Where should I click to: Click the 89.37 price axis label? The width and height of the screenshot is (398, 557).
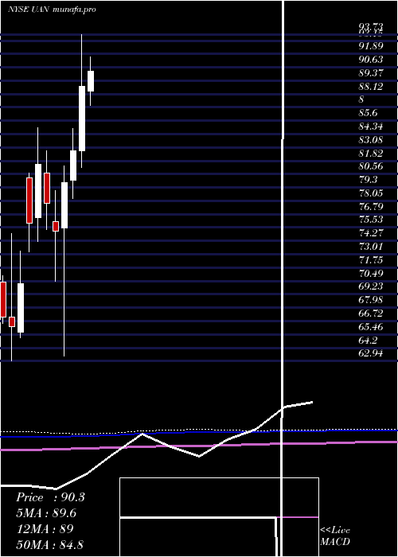click(x=371, y=73)
